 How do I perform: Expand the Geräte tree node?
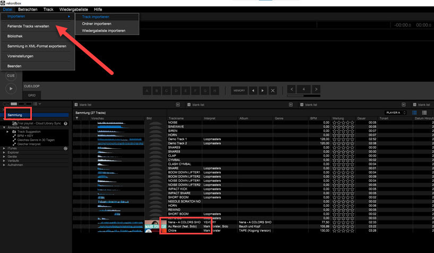pos(4,157)
